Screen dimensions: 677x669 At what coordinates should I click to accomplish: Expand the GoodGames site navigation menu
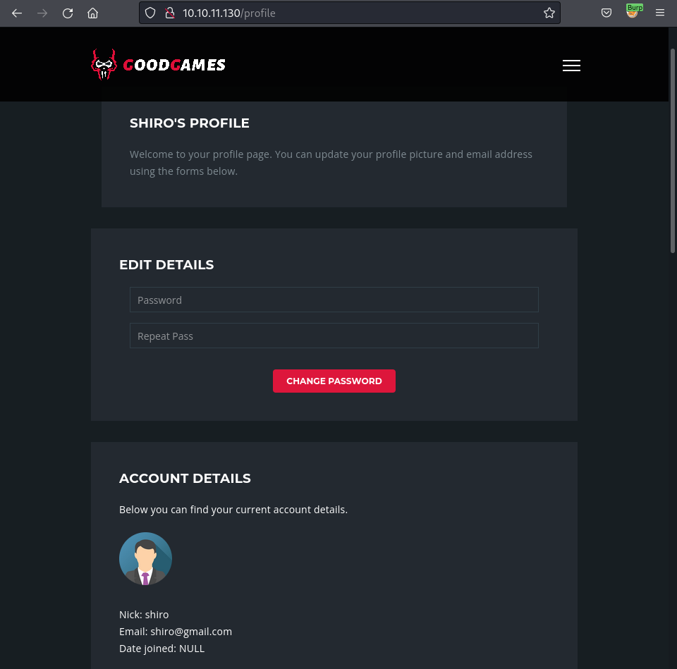[x=571, y=66]
